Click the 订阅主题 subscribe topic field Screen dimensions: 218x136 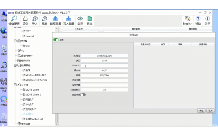click(x=104, y=80)
